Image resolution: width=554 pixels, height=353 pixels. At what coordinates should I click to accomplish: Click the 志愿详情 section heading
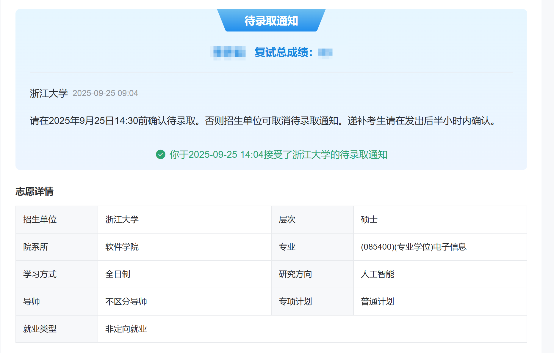point(35,191)
